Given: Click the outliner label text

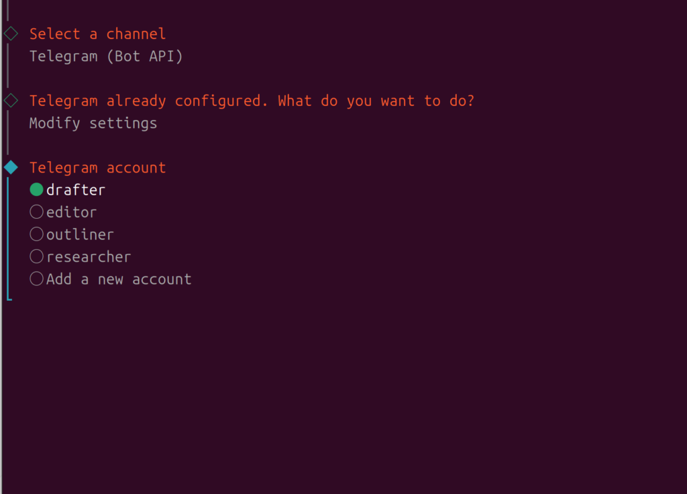Looking at the screenshot, I should point(80,234).
